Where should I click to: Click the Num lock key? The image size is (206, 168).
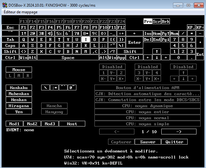click(174, 34)
